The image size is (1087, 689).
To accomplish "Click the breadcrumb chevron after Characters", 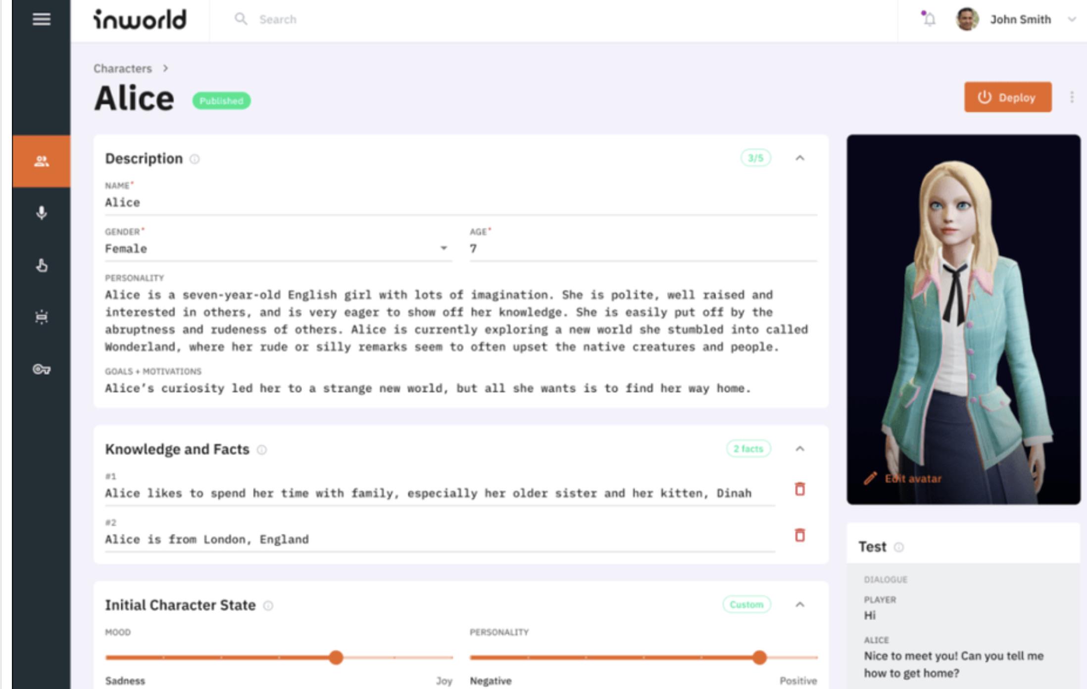I will click(165, 68).
